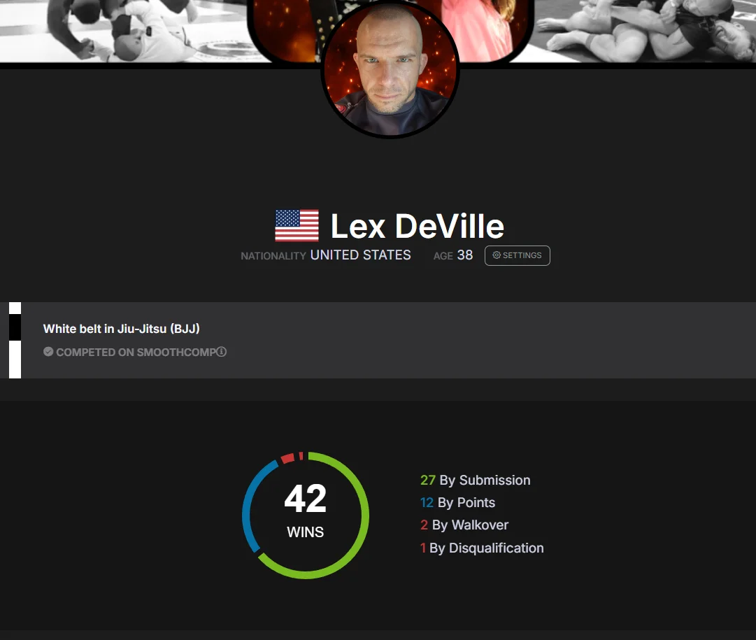The width and height of the screenshot is (756, 640).
Task: Click the info icon beside Competed on Smoothcomp
Action: click(221, 352)
